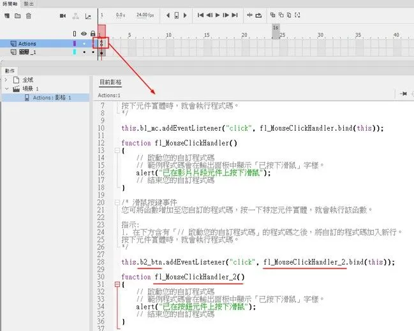The width and height of the screenshot is (414, 331).
Task: Click the center frame icon
Action: click(x=249, y=15)
